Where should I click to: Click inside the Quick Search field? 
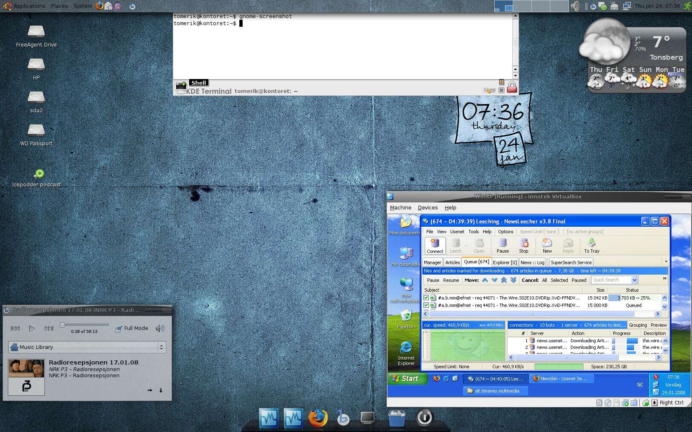tap(611, 280)
